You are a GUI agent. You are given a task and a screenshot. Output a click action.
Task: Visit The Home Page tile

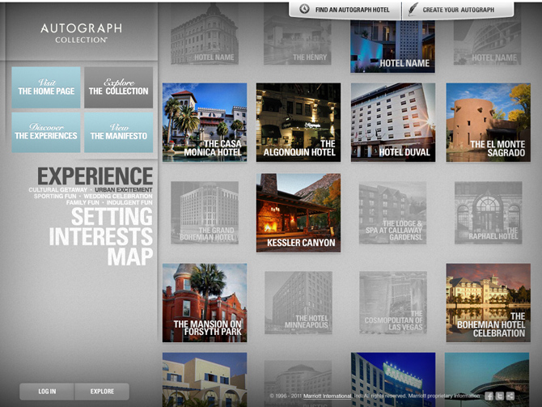tap(46, 87)
